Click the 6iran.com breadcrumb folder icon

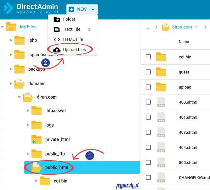pos(166,27)
